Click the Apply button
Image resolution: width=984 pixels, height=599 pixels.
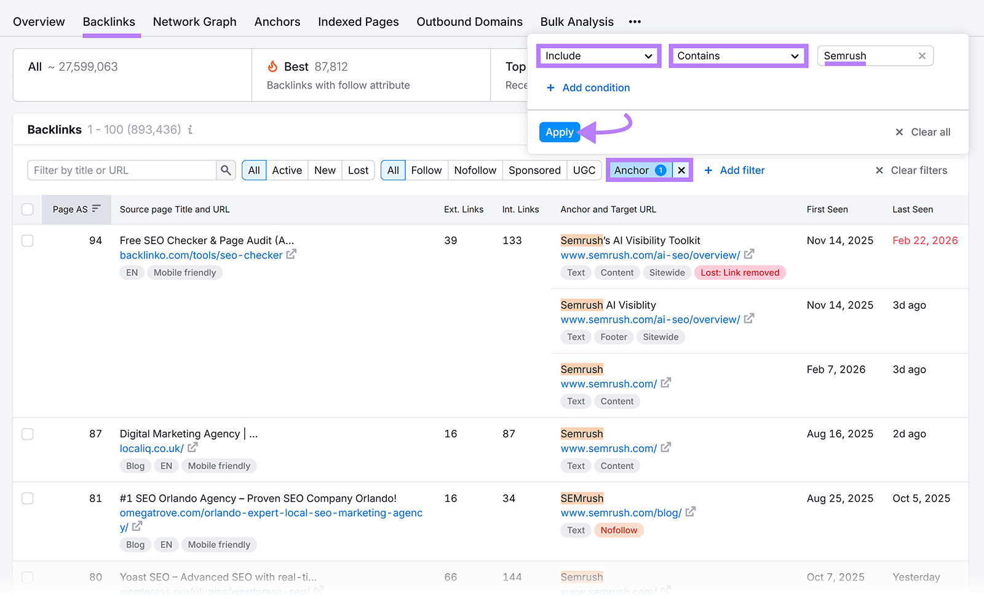point(560,132)
